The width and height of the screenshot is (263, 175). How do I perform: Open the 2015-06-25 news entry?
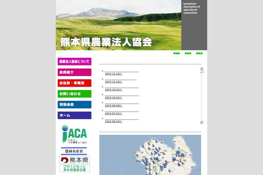click(114, 122)
